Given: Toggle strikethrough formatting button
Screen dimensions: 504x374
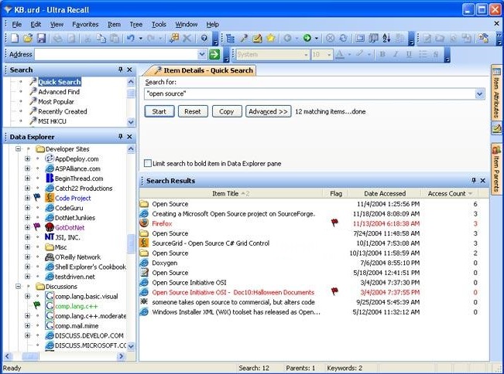Looking at the screenshot, I should [436, 54].
